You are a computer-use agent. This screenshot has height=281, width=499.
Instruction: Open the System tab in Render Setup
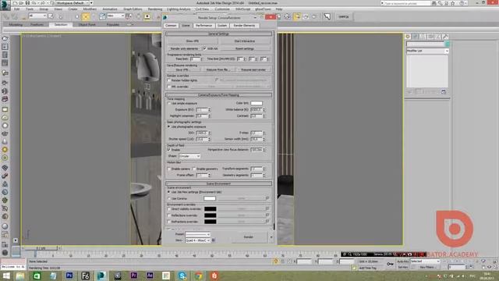coord(222,26)
